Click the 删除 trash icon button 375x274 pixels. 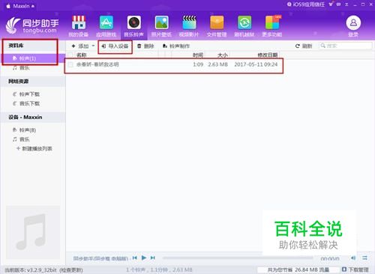click(145, 46)
